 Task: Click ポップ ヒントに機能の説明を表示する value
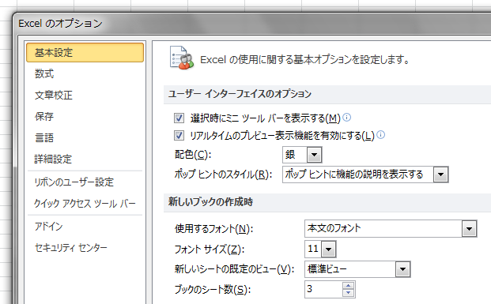coord(354,175)
